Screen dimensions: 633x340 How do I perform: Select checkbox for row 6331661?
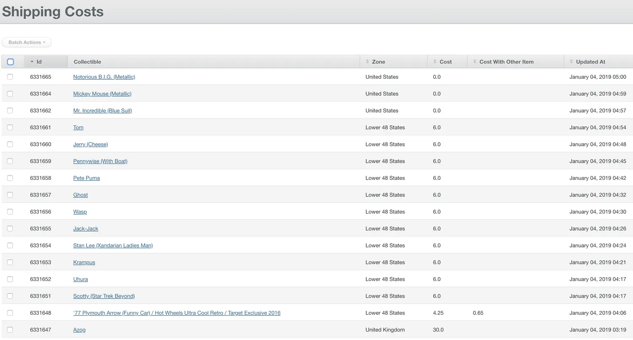point(10,127)
